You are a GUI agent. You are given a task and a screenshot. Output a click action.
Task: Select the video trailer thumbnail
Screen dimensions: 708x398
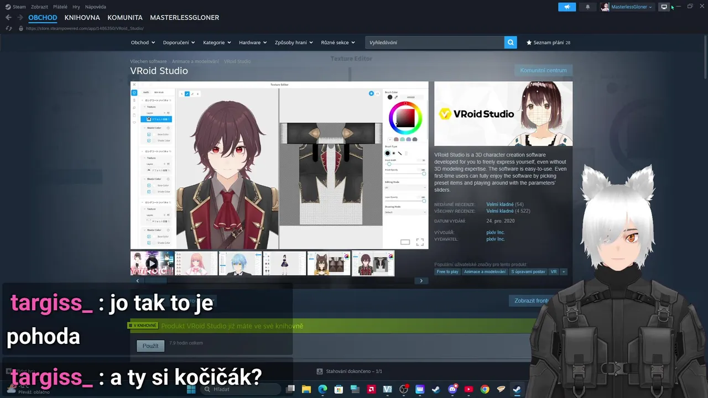tap(152, 263)
